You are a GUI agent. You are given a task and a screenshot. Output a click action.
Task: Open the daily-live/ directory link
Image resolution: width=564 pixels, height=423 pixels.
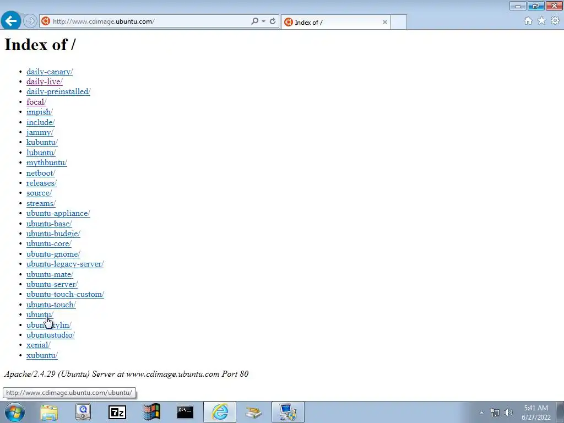(45, 82)
